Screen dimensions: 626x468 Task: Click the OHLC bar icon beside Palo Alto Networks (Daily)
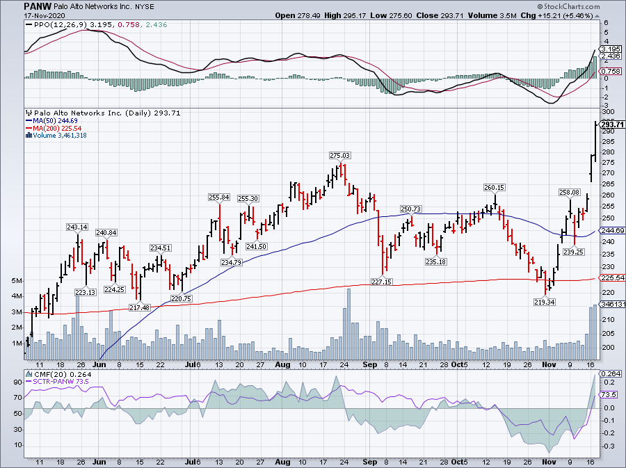(x=29, y=113)
